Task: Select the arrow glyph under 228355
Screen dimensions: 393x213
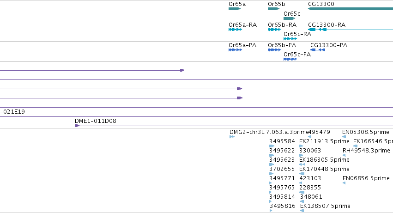Action: coord(302,192)
